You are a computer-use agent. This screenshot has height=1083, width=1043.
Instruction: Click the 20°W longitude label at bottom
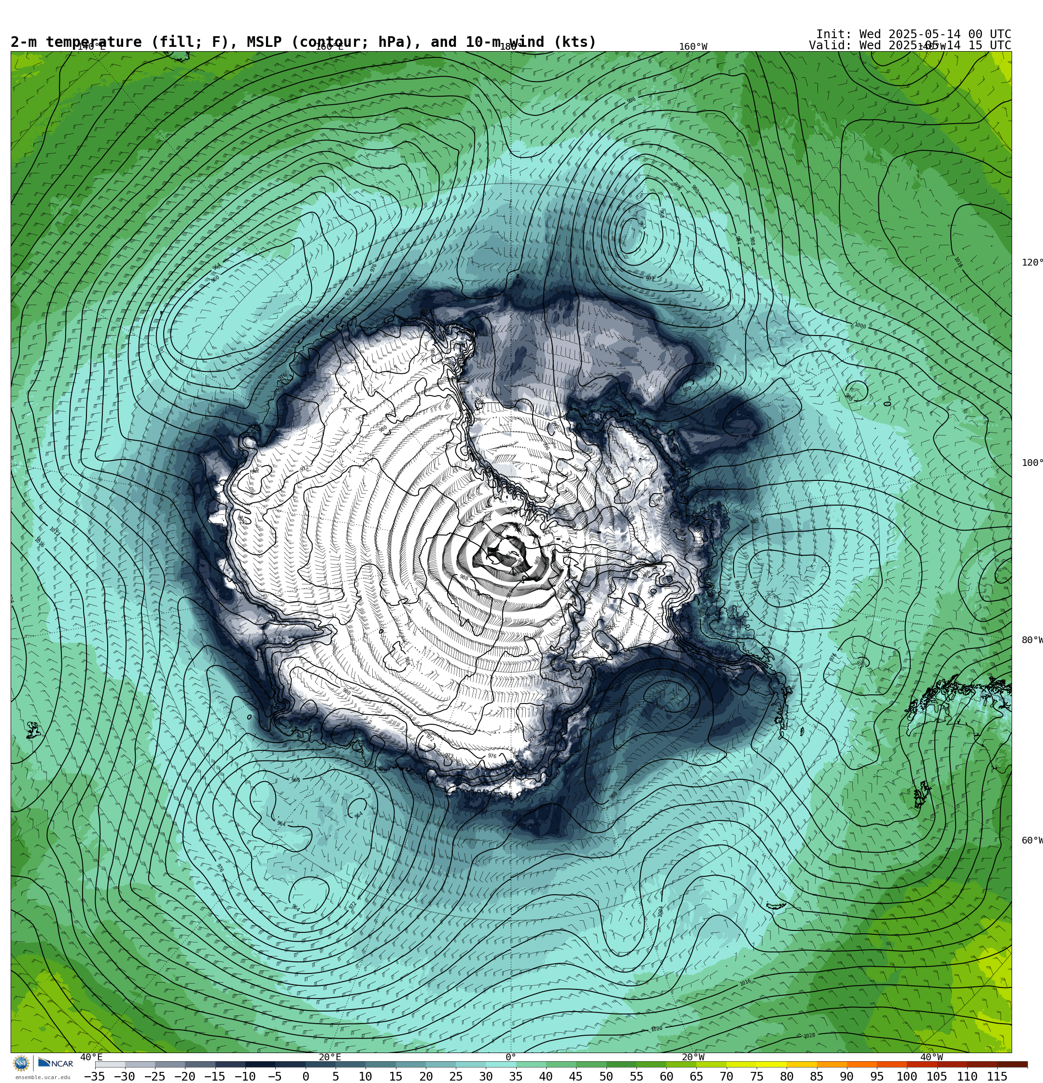coord(693,1057)
